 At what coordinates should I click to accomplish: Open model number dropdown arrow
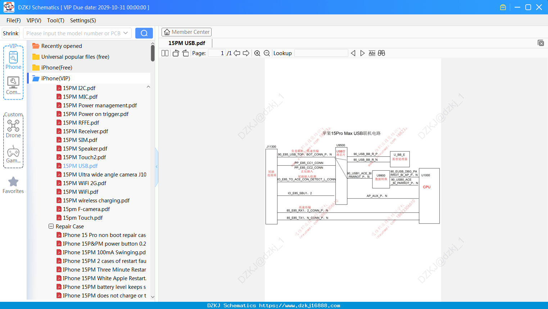tap(126, 33)
